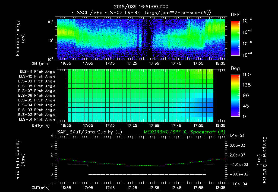This screenshot has height=192, width=278.
Task: Click the DEF color scale bar
Action: click(x=235, y=38)
